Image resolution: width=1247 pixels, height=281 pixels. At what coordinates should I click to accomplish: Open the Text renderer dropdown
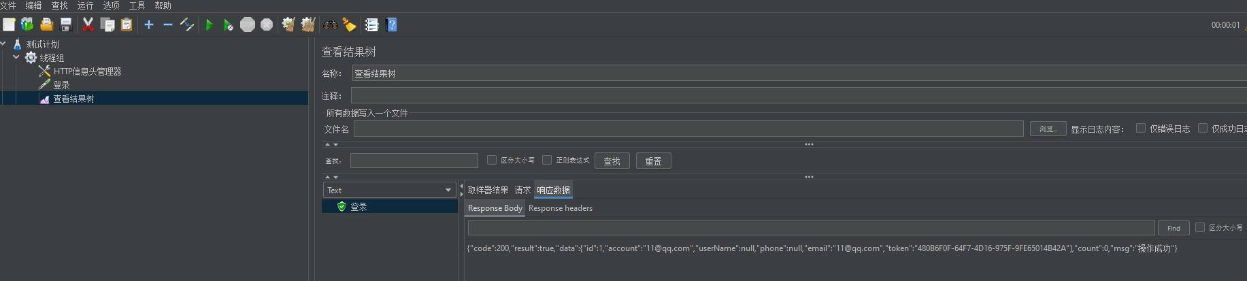[389, 190]
